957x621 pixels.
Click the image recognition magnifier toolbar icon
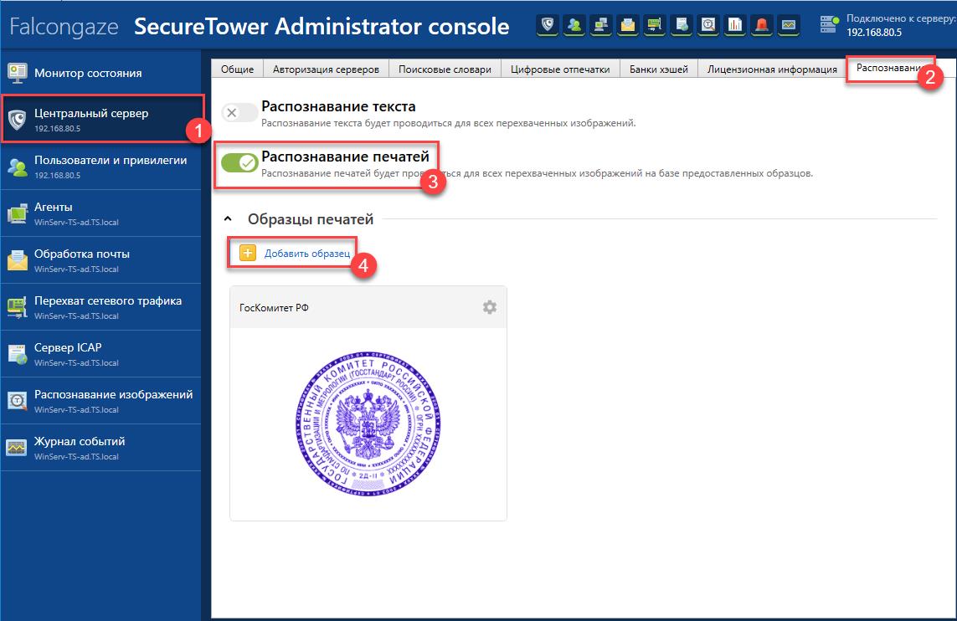[x=708, y=25]
